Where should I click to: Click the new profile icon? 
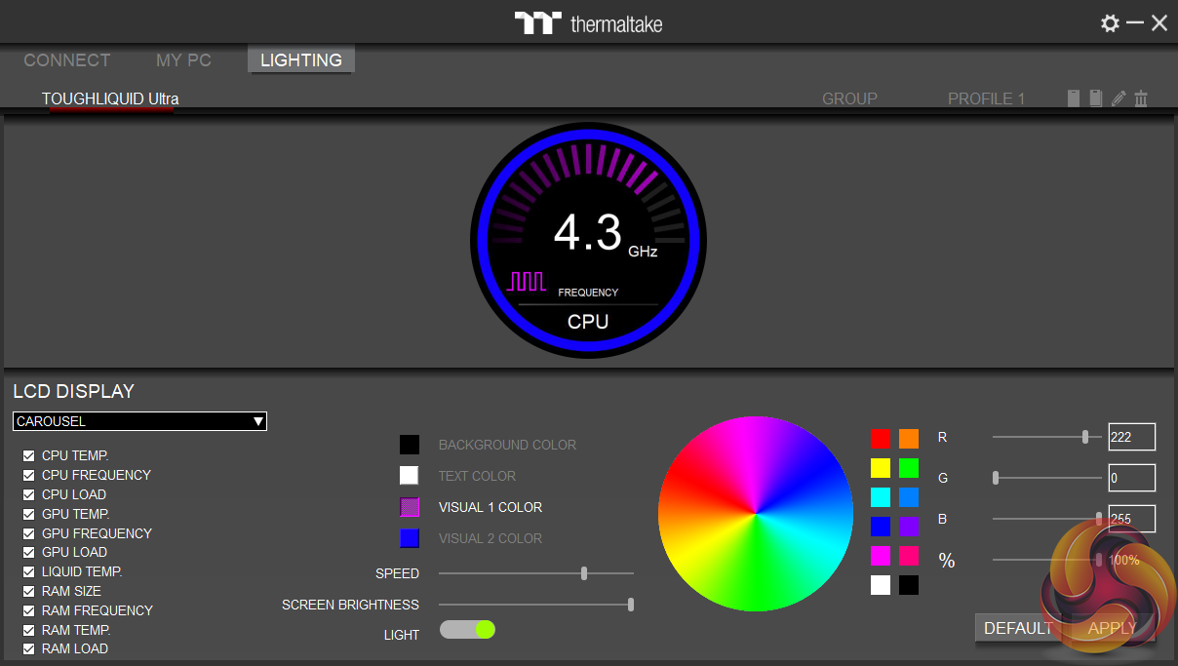point(1074,98)
